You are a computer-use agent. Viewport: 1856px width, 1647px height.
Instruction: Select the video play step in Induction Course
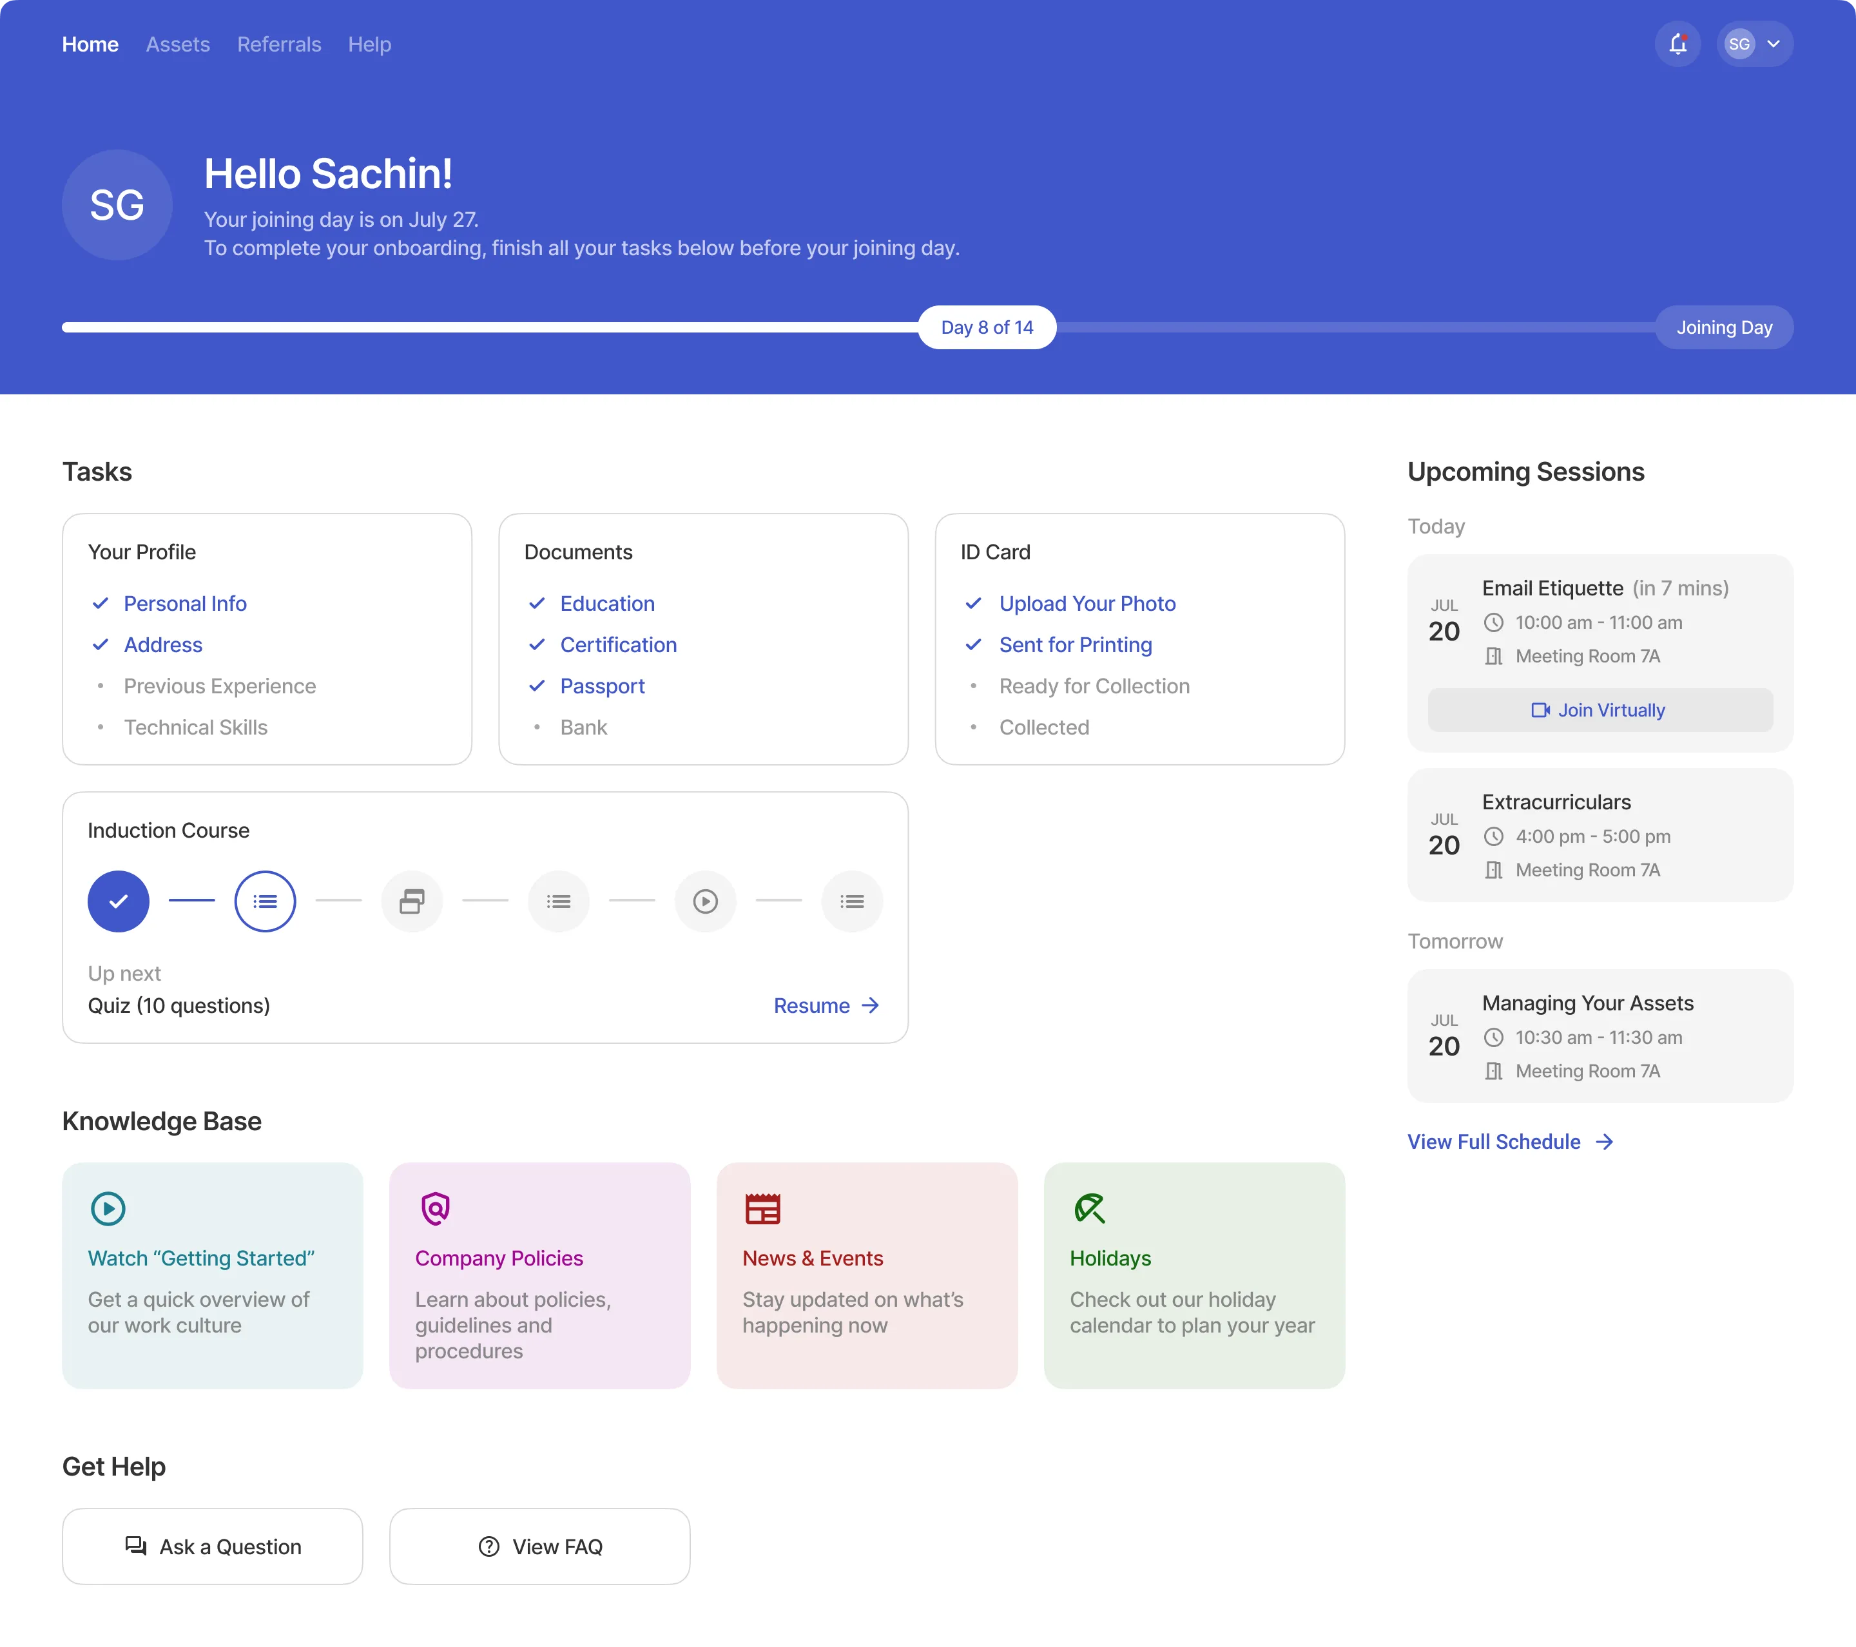coord(706,901)
